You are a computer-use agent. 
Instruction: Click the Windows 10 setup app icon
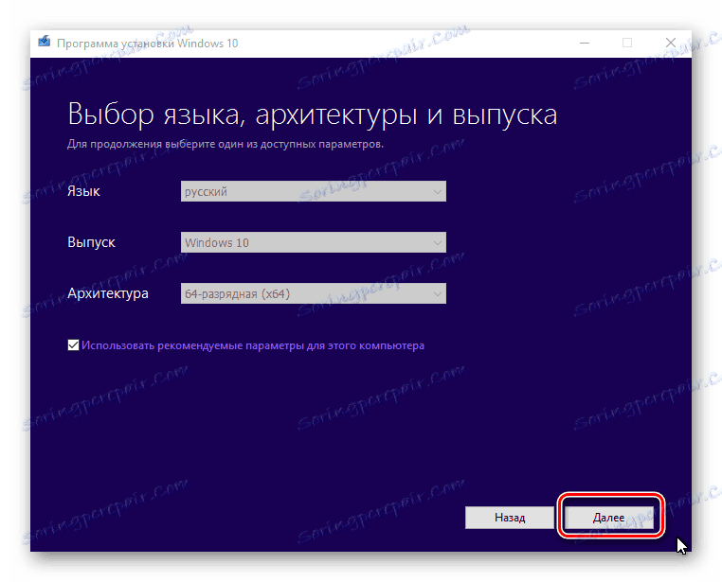pos(45,43)
